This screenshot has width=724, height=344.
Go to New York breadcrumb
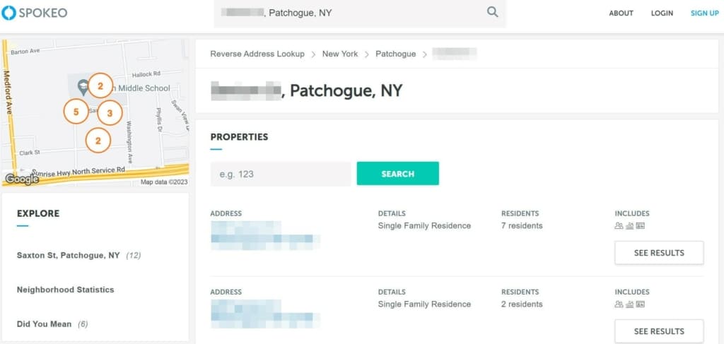(340, 54)
